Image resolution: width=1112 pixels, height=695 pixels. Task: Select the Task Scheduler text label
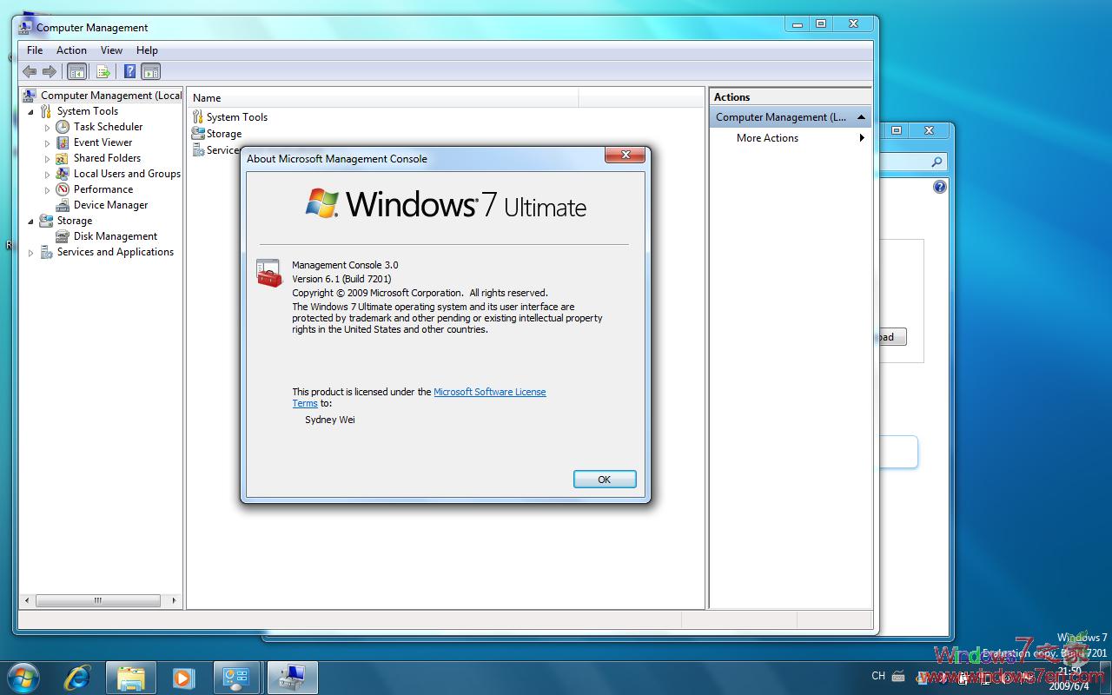[x=108, y=127]
